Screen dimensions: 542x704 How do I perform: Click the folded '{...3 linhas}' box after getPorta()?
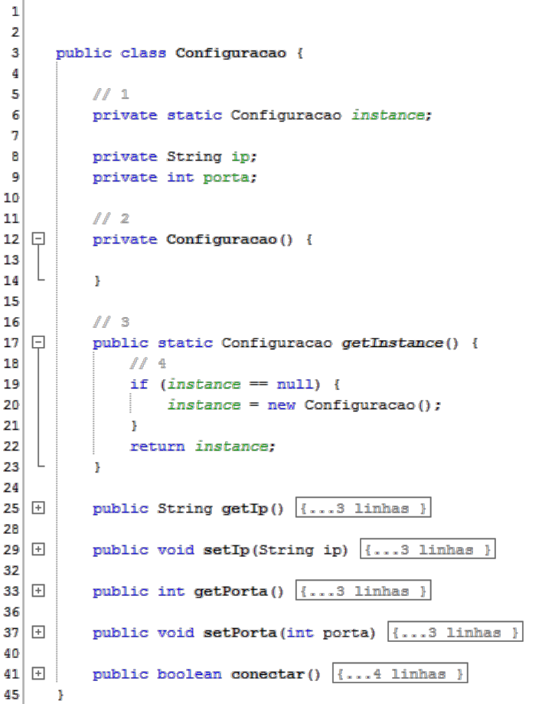[x=363, y=591]
